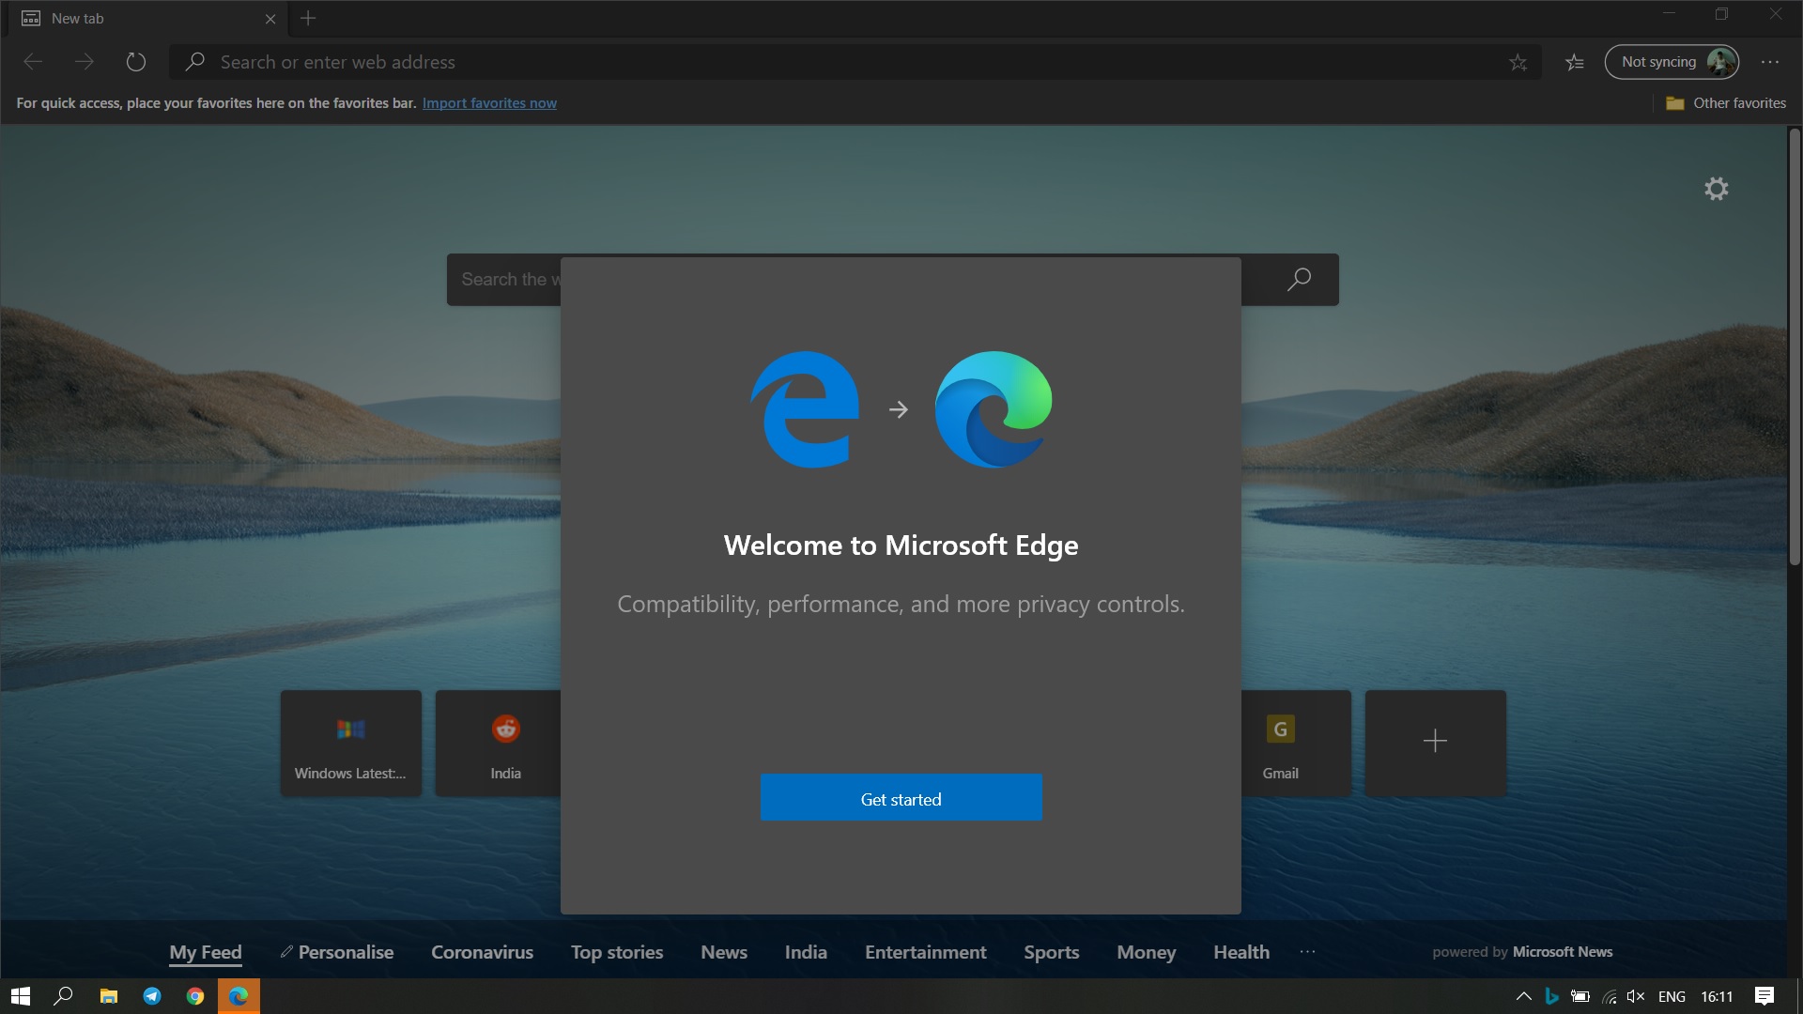
Task: Select Top stories tab in bottom bar
Action: click(617, 951)
